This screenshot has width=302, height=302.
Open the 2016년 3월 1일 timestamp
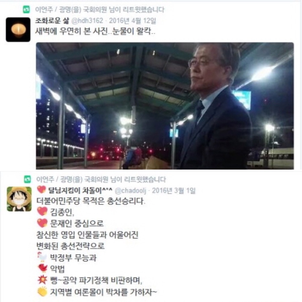(x=174, y=191)
